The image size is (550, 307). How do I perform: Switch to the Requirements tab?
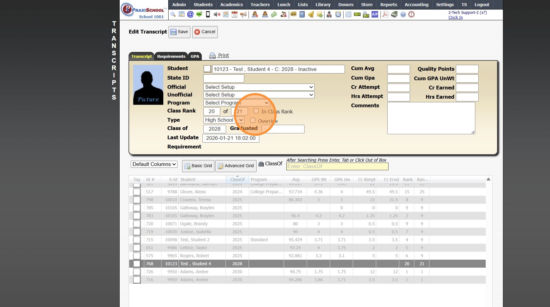click(x=171, y=56)
